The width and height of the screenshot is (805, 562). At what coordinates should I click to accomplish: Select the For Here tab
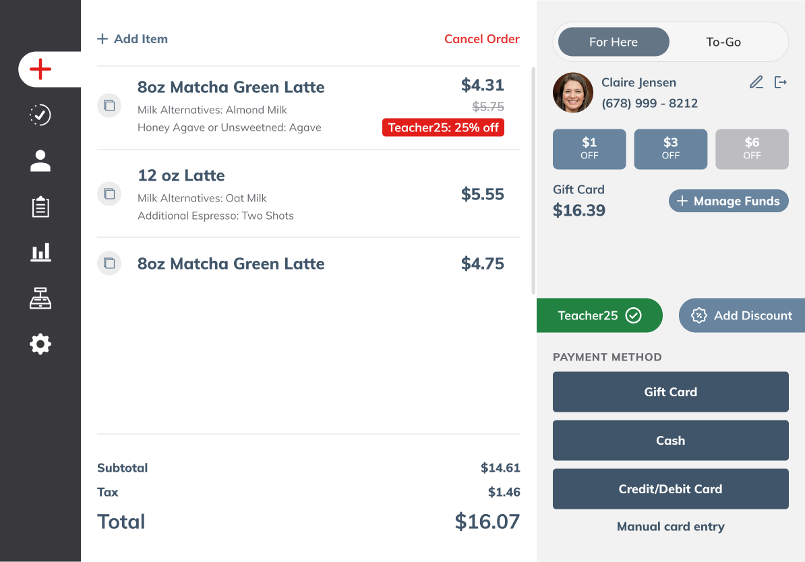612,41
